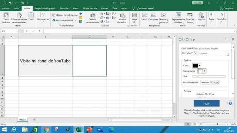Click the insert function fx icon
The image size is (237, 133).
coord(40,31)
